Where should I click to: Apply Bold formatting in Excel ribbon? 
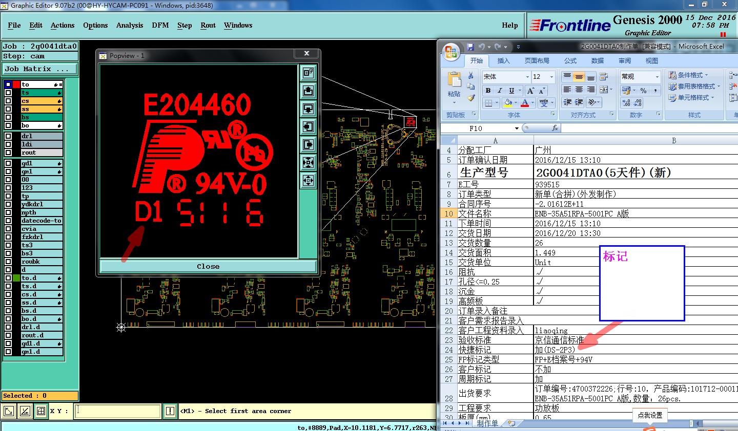click(x=488, y=91)
